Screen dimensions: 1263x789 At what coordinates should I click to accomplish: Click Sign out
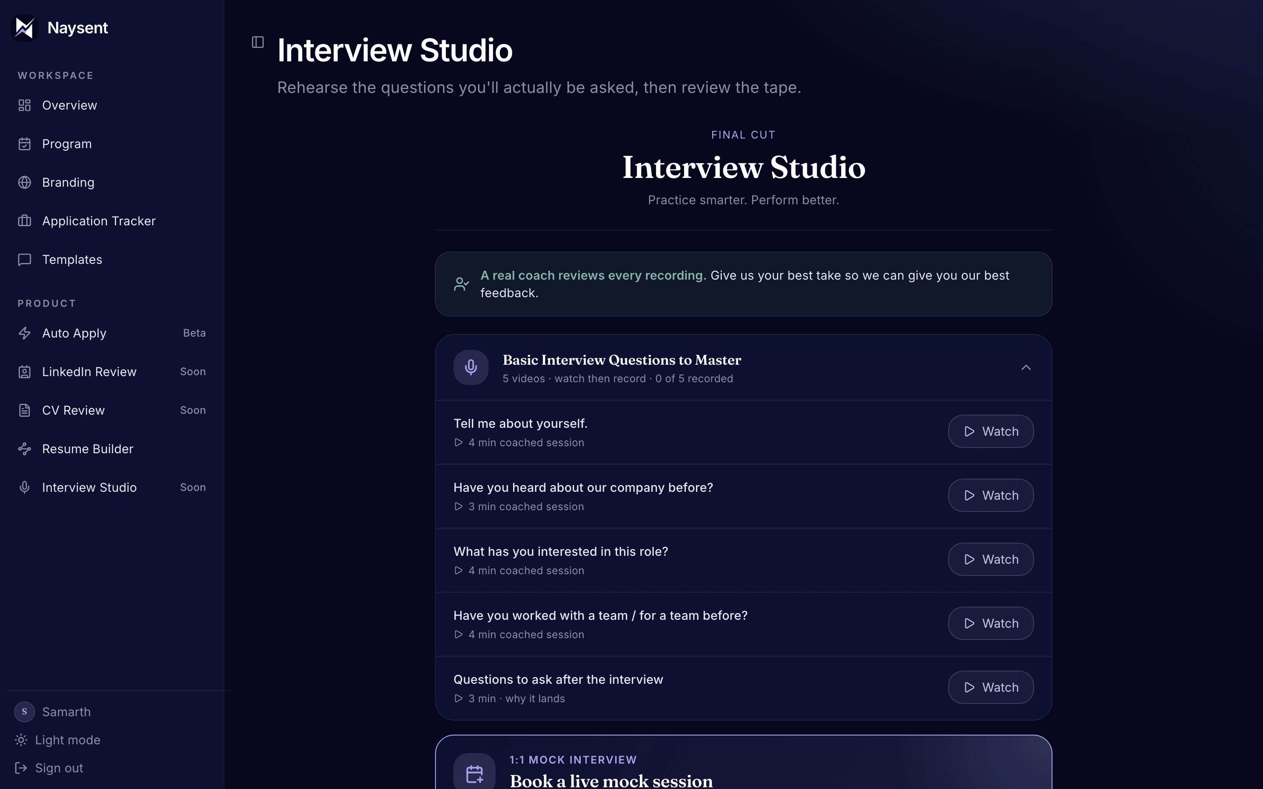tap(49, 768)
